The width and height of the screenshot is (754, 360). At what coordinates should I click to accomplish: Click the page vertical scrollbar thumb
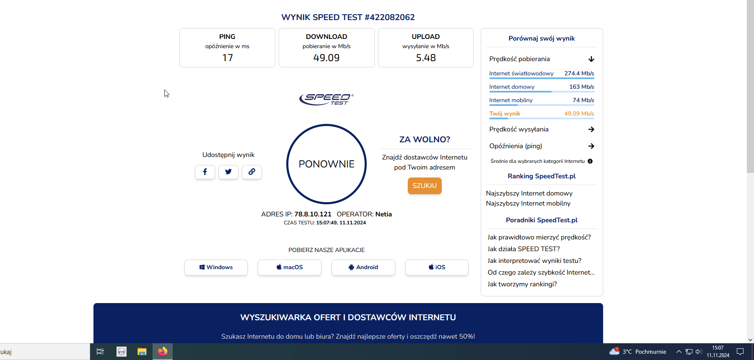click(x=750, y=86)
